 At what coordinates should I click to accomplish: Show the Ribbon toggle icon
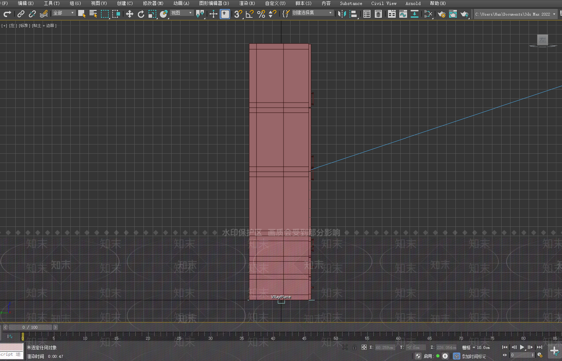(x=392, y=14)
